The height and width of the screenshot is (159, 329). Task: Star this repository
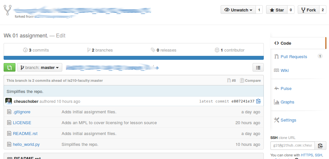pyautogui.click(x=277, y=10)
